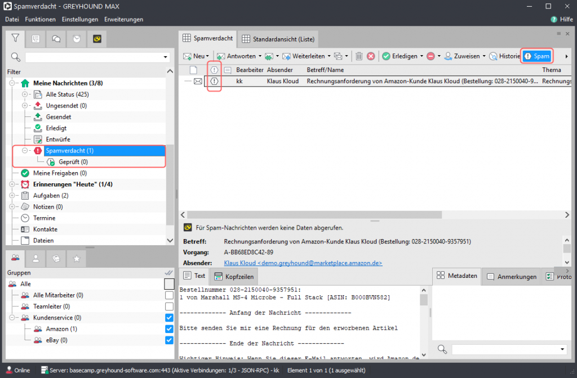Image resolution: width=577 pixels, height=378 pixels.
Task: Click the reply-all toolbar icon
Action: 269,56
